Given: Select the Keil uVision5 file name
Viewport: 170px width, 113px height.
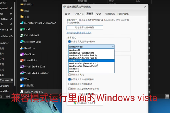Looking at the screenshot, I should [31, 35].
